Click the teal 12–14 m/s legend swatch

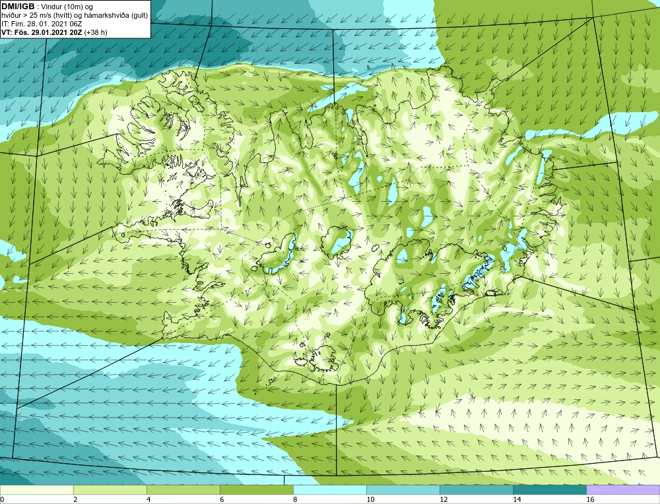pos(476,489)
